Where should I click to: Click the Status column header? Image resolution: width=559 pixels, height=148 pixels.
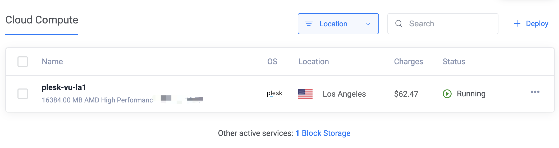click(x=454, y=62)
